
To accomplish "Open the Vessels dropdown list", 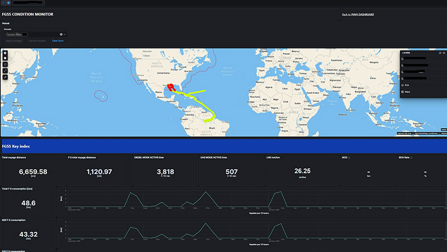I will (x=65, y=34).
